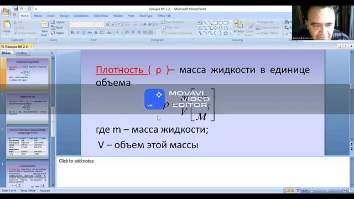
Task: Toggle underline formatting
Action: (84, 33)
